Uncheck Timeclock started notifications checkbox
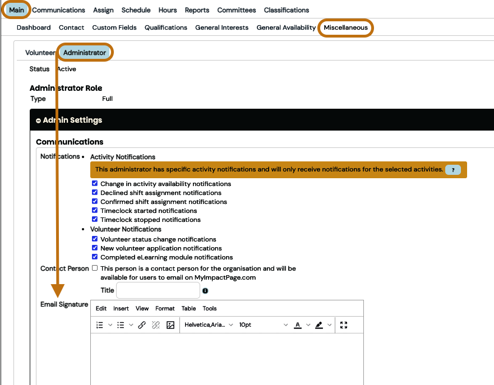 coord(95,211)
